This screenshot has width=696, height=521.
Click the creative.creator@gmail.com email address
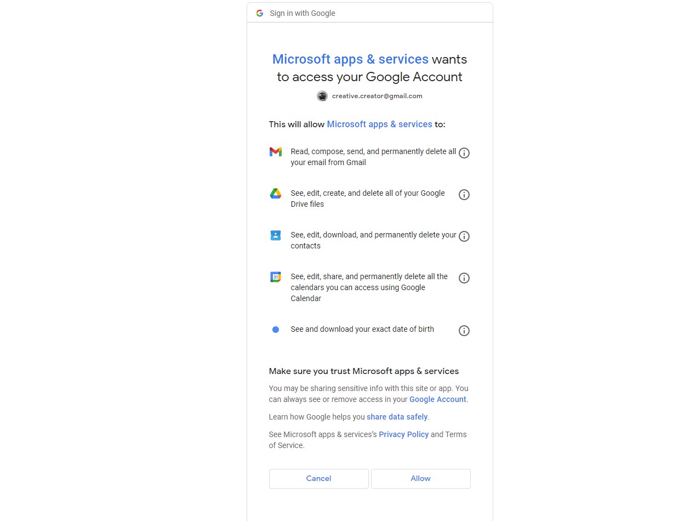click(377, 96)
